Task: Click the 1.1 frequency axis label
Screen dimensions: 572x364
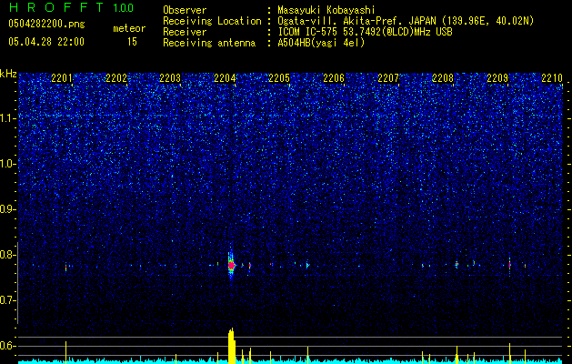Action: pos(8,118)
